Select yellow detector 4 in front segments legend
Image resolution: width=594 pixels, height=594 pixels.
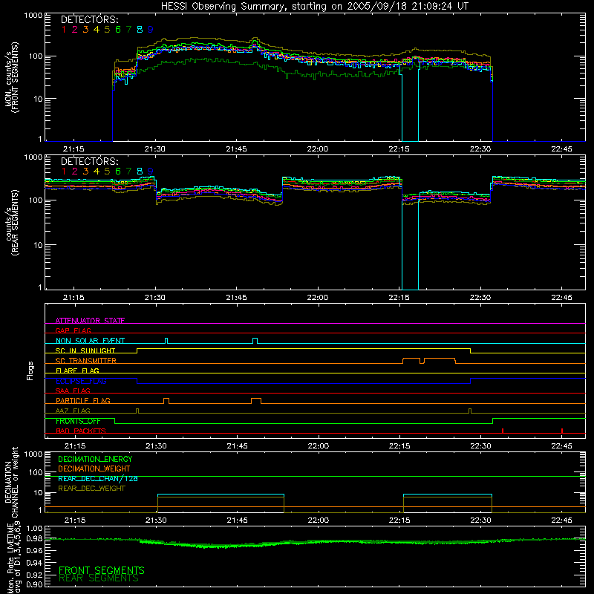coord(97,30)
